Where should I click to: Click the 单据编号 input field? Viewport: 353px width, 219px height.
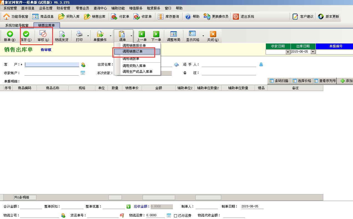(x=334, y=52)
